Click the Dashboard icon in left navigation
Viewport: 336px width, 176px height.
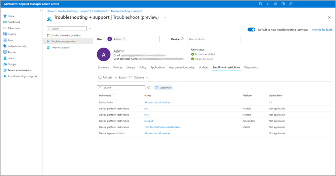5,22
